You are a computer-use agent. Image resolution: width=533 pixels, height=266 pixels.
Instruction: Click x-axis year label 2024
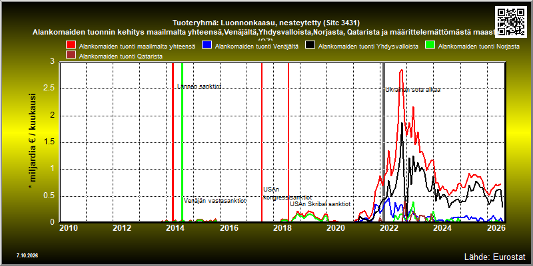(443, 228)
